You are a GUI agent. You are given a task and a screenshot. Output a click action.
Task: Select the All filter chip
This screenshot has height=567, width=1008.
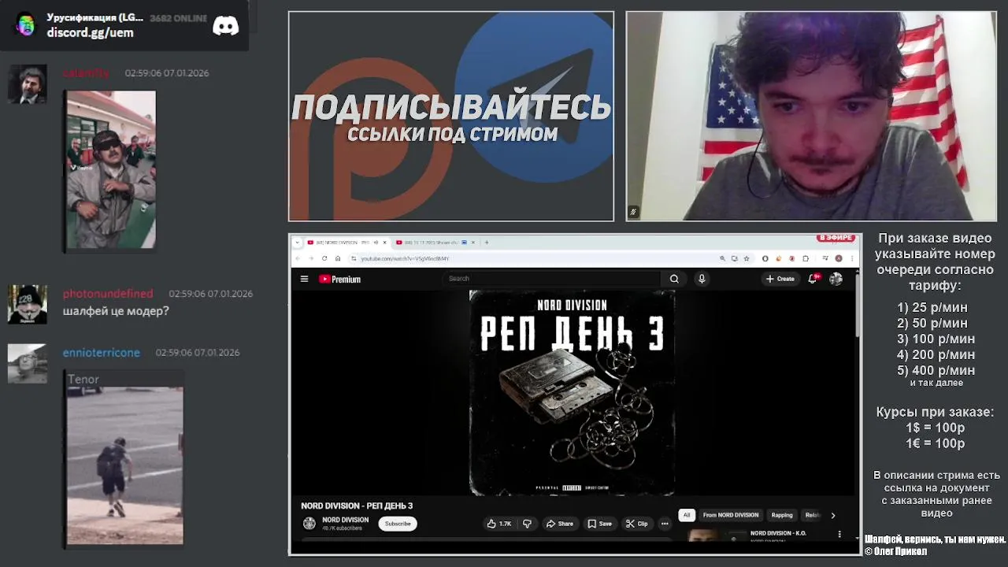point(687,515)
